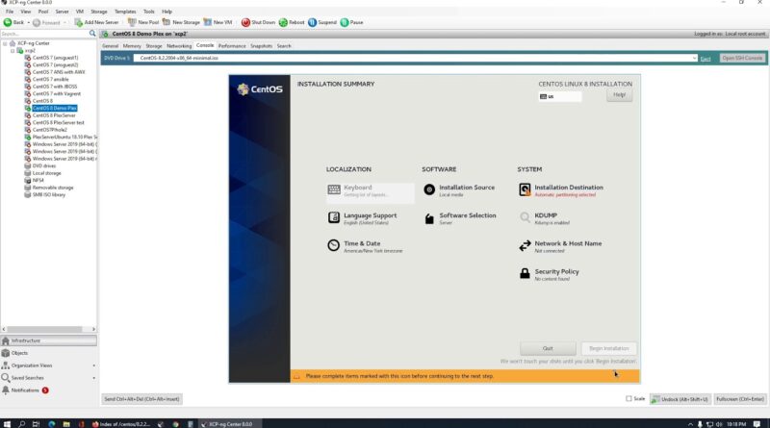Click Begin Installation button
This screenshot has height=428, width=770.
pos(608,348)
